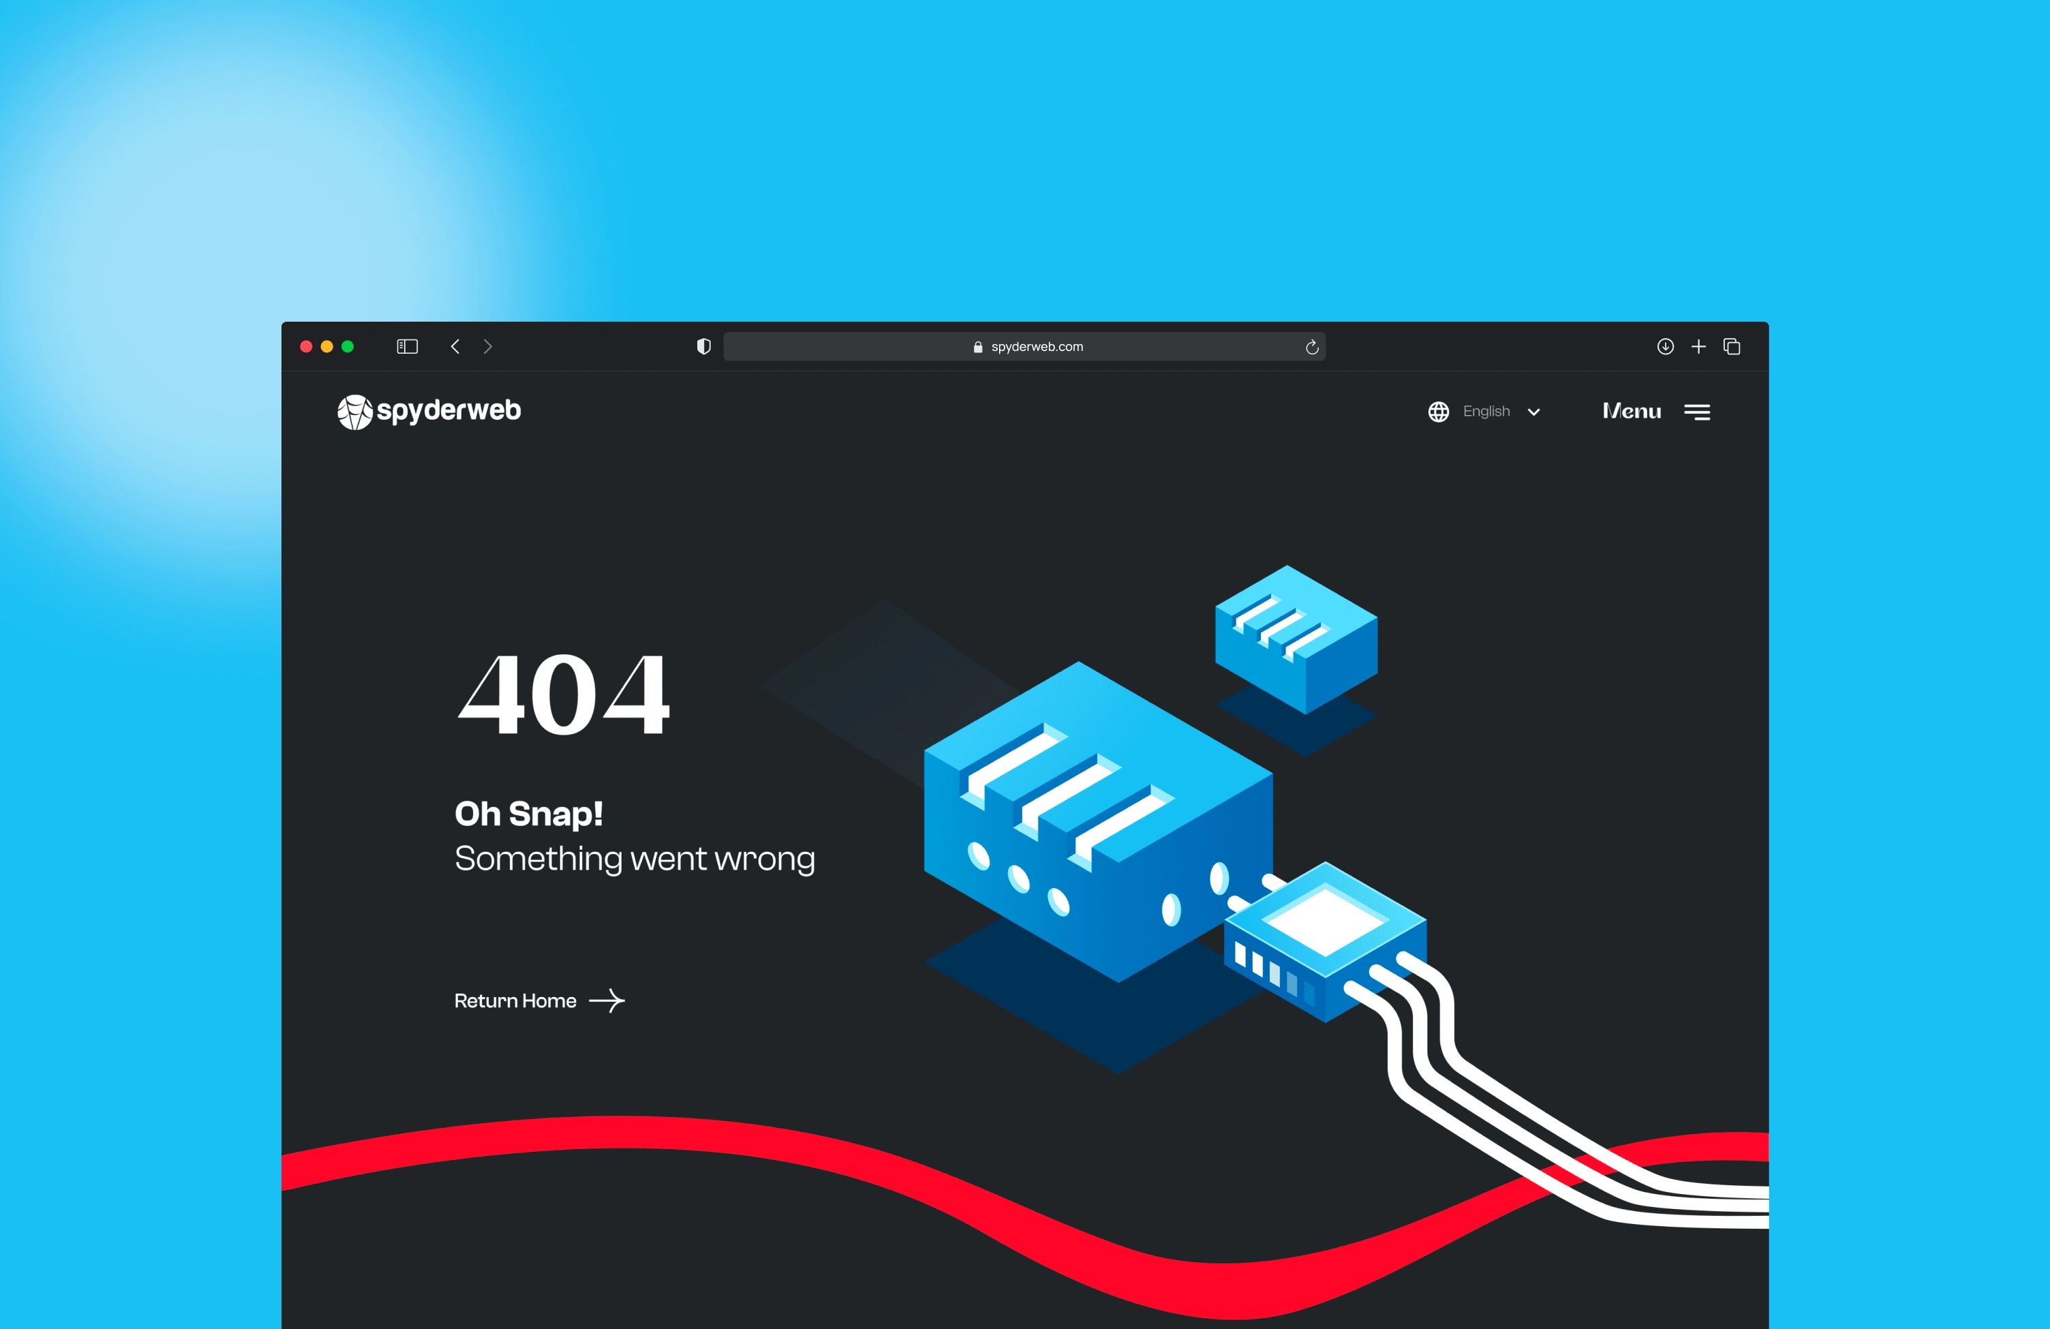Open a new tab with the plus icon
Screen dimensions: 2050x1329
coord(1698,346)
